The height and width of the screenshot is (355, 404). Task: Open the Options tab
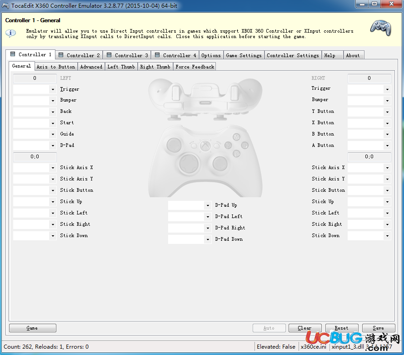(211, 55)
